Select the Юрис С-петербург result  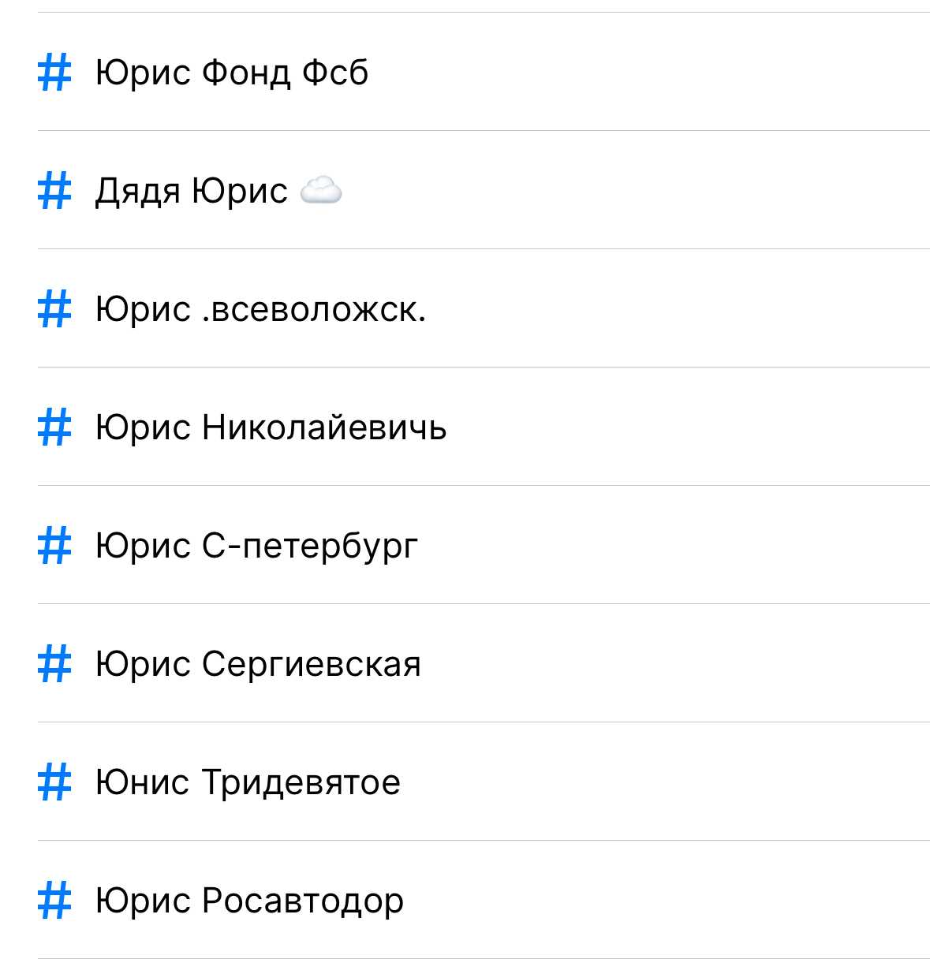(256, 546)
